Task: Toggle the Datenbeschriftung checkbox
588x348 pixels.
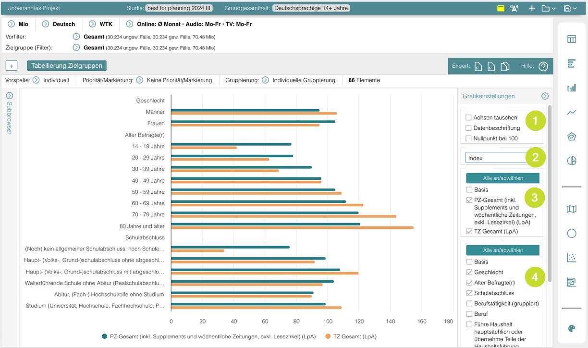Action: (x=468, y=128)
